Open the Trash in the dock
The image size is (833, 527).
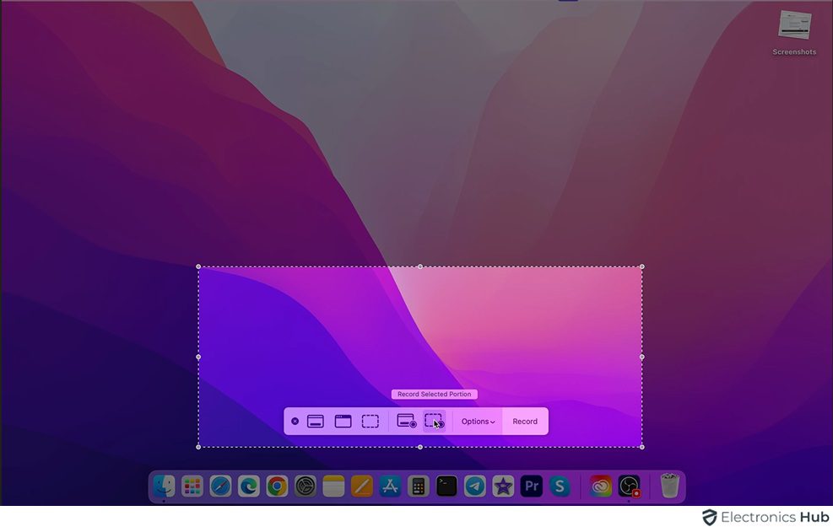point(669,486)
